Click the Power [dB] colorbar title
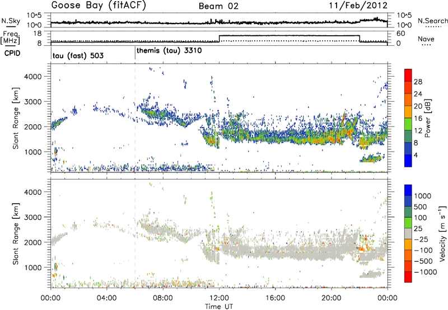448x310 pixels. click(x=427, y=118)
